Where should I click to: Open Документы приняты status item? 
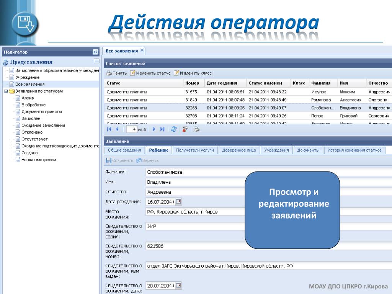tap(39, 112)
